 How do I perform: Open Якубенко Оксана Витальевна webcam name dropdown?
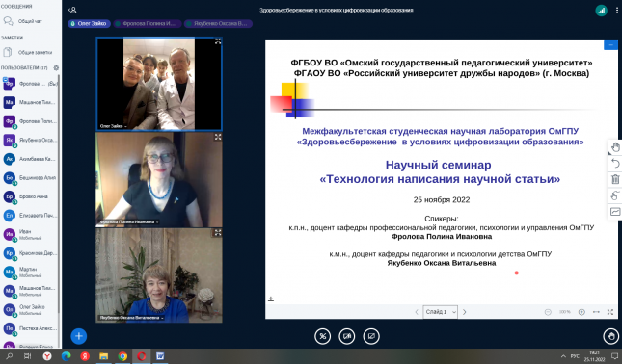pos(131,318)
